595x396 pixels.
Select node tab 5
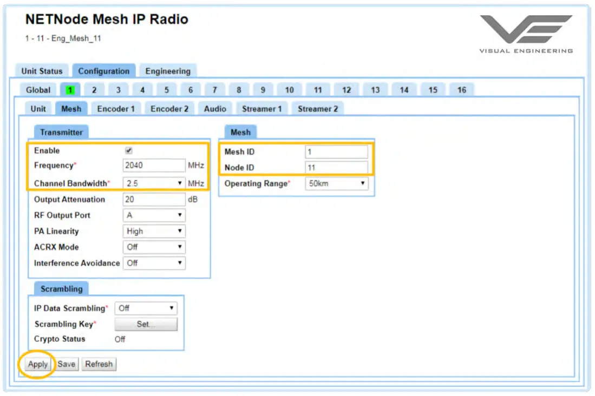[167, 90]
